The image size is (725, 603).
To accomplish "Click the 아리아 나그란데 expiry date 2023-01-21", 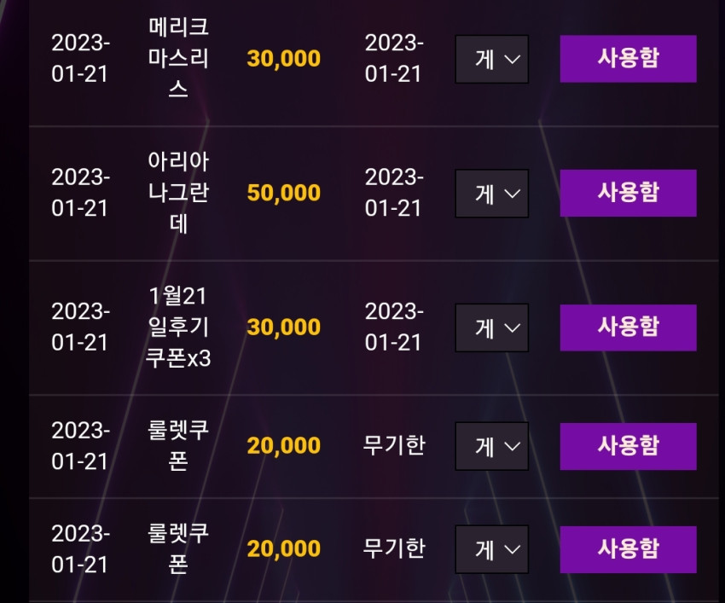I will coord(394,193).
